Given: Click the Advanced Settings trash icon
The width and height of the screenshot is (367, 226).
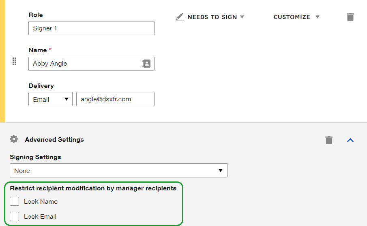Looking at the screenshot, I should (329, 140).
